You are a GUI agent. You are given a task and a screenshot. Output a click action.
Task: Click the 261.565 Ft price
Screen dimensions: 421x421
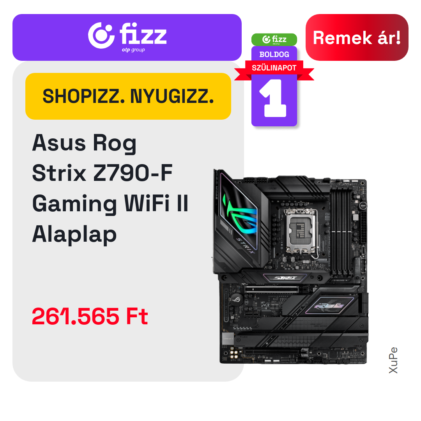(90, 316)
